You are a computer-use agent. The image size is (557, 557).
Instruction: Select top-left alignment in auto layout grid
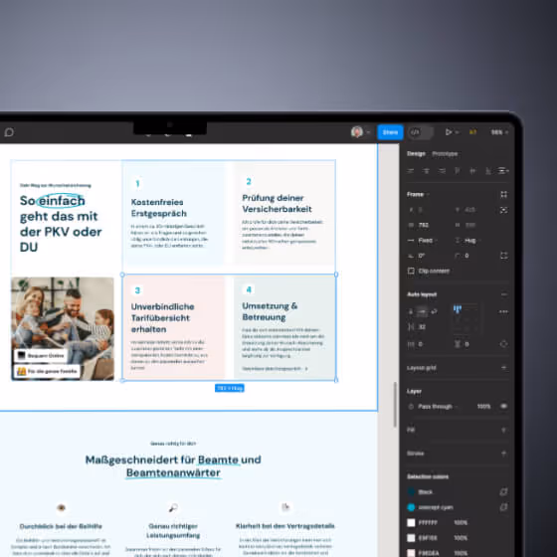[x=458, y=309]
